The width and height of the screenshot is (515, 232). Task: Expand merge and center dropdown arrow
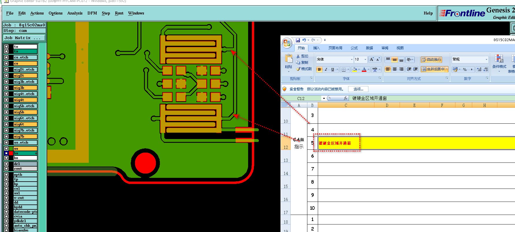(x=447, y=69)
